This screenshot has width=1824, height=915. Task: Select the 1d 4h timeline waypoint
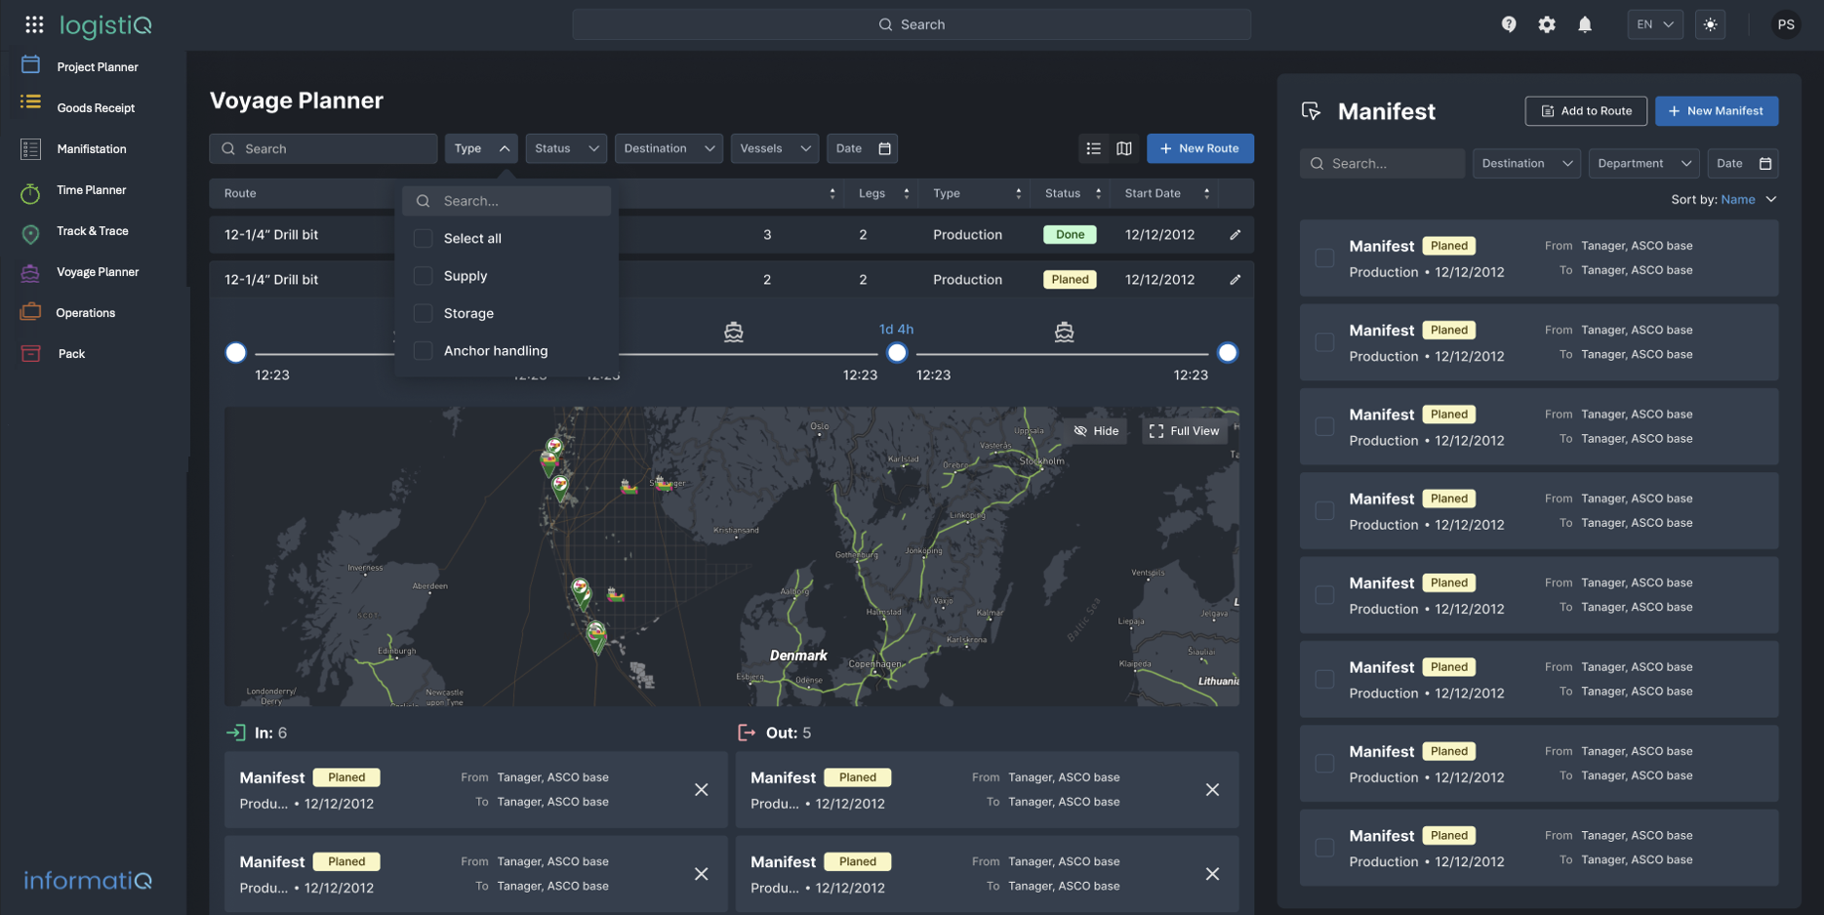(896, 352)
